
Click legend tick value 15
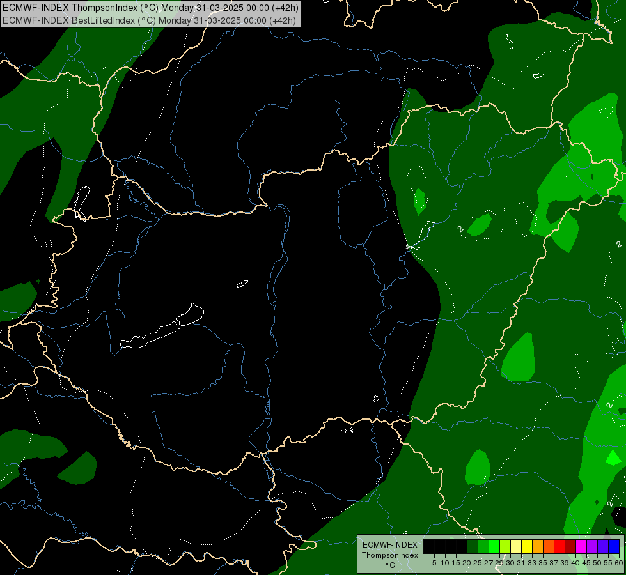tap(456, 563)
